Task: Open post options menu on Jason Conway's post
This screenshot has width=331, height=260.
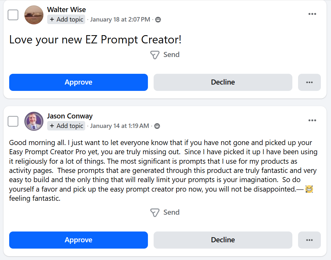Action: [x=312, y=120]
